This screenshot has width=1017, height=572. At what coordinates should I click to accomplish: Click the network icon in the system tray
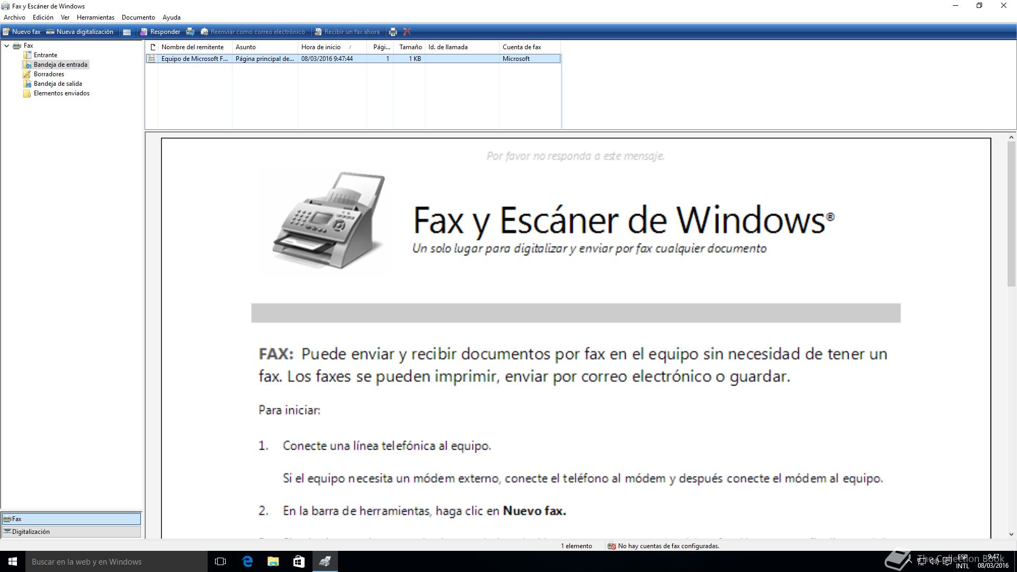tap(922, 561)
